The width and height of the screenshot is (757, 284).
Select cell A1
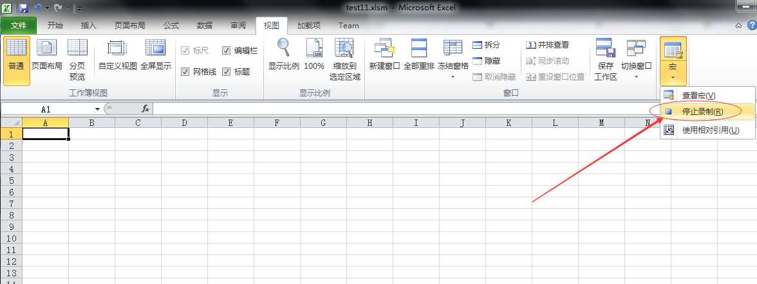[x=45, y=134]
